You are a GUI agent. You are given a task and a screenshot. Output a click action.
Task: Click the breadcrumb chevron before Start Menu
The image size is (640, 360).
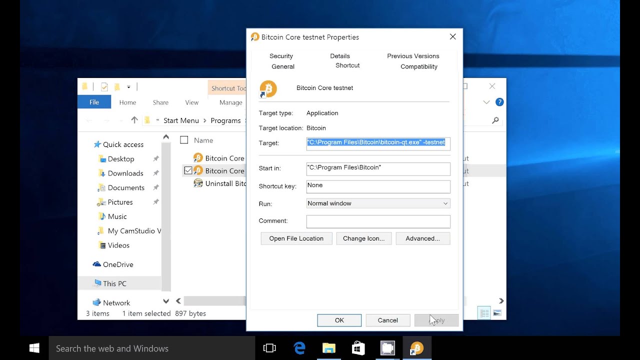click(x=158, y=120)
